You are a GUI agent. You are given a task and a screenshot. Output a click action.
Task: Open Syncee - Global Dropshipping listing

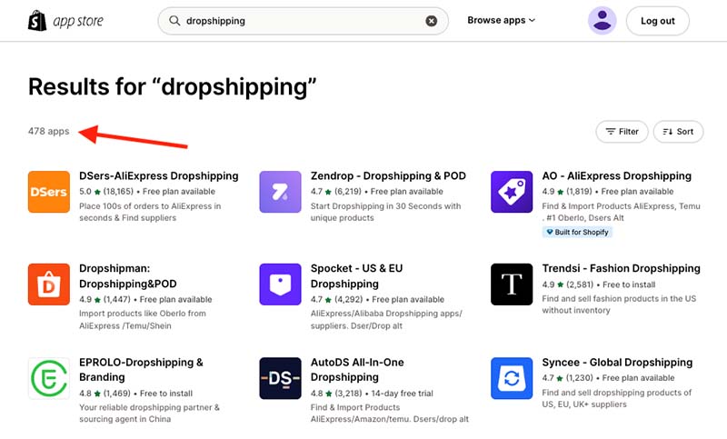coord(617,363)
